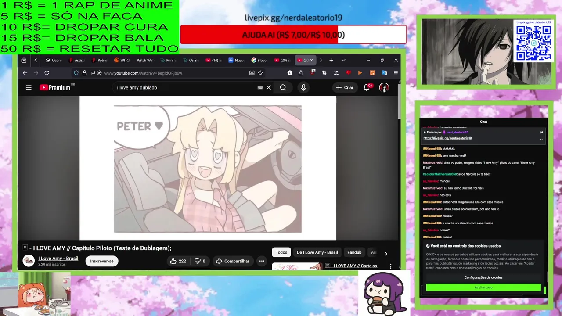Open the livepix.gg link in pinned chat
The image size is (562, 316).
tap(447, 138)
